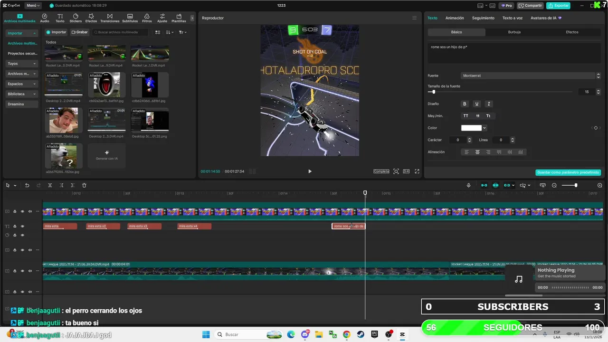Click the timeline zoom slider handle
The height and width of the screenshot is (342, 608).
(x=576, y=185)
